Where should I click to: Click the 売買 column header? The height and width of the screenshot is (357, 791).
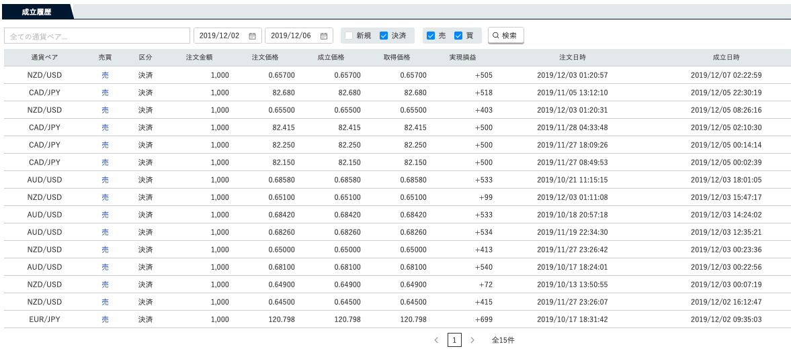pyautogui.click(x=105, y=58)
